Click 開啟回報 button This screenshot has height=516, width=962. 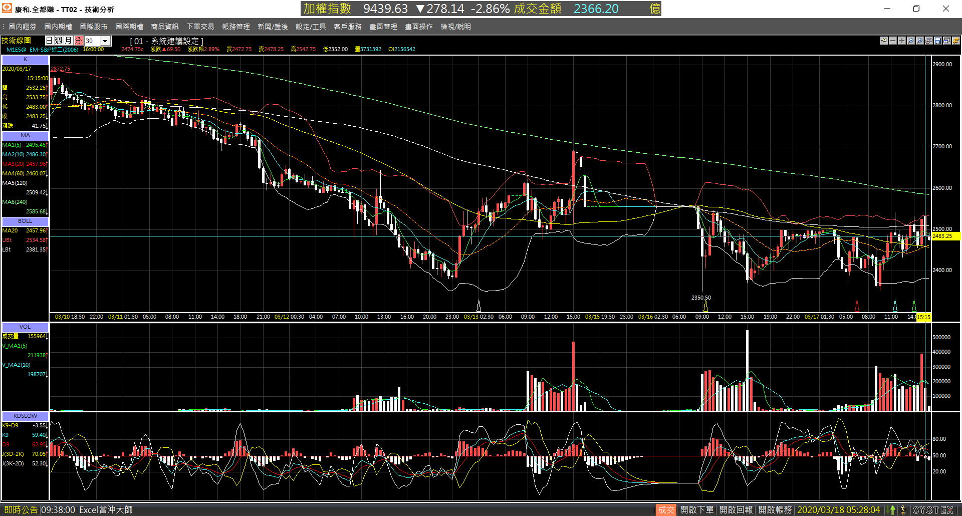click(x=736, y=510)
